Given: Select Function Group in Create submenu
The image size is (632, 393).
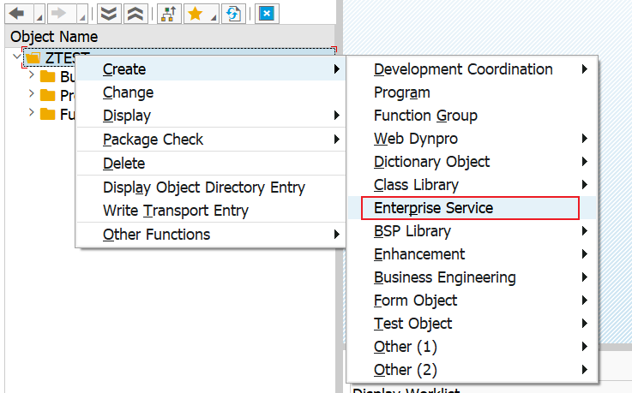Looking at the screenshot, I should [x=472, y=116].
